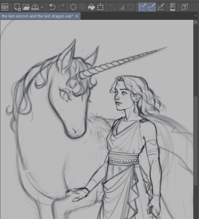The height and width of the screenshot is (219, 199).
Task: Click the vertical scrollbar thumb
Action: (195, 141)
